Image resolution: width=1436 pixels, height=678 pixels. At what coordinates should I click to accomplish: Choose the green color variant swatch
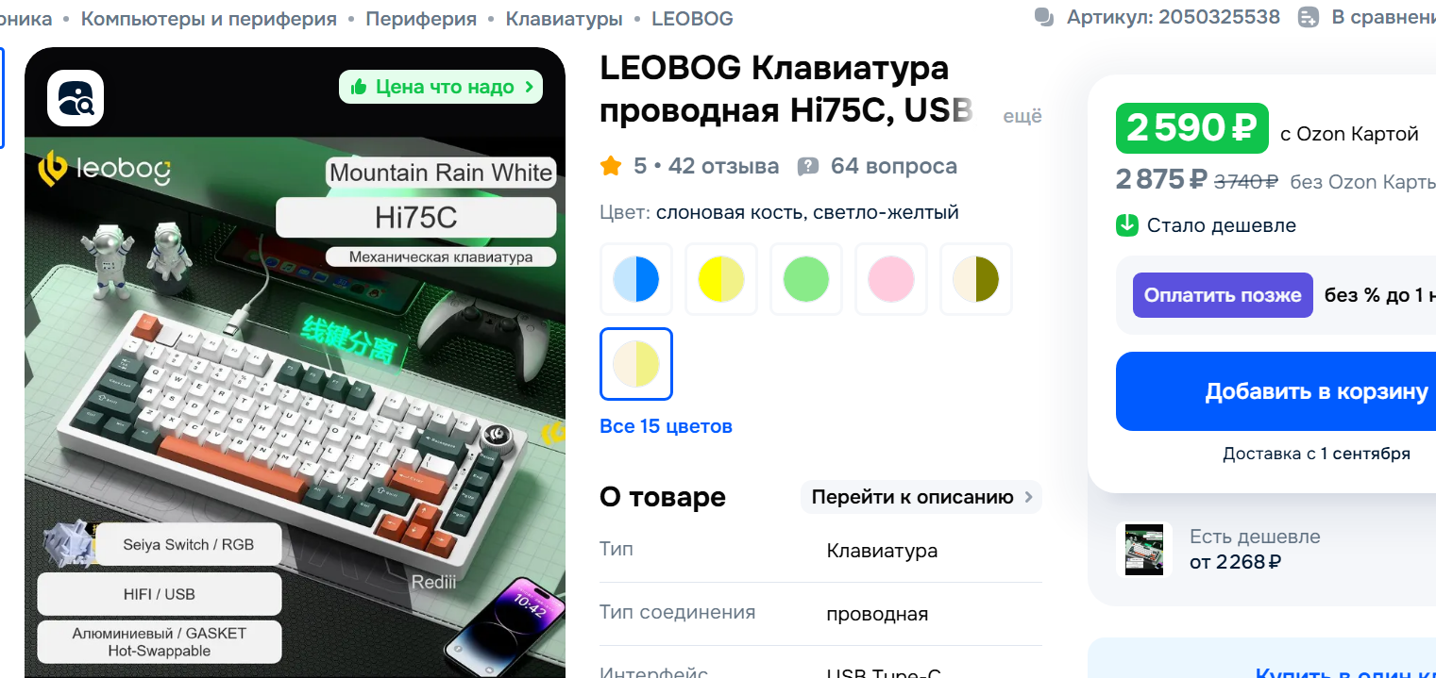(806, 279)
